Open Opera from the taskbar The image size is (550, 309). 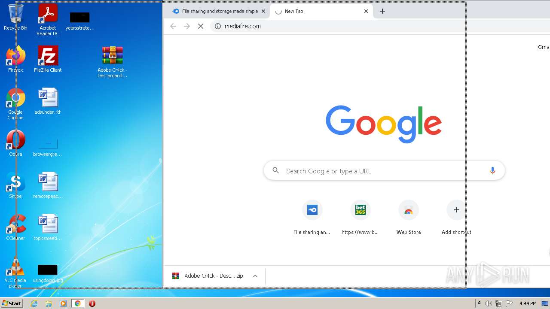(x=92, y=303)
